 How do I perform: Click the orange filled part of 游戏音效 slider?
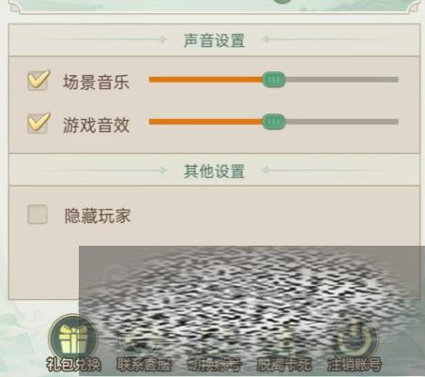point(205,122)
